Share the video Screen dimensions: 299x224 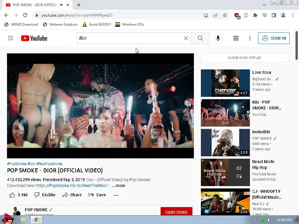(72, 195)
